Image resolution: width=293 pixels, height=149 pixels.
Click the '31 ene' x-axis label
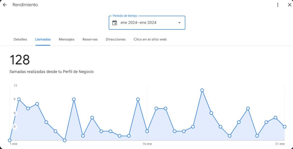click(x=280, y=144)
